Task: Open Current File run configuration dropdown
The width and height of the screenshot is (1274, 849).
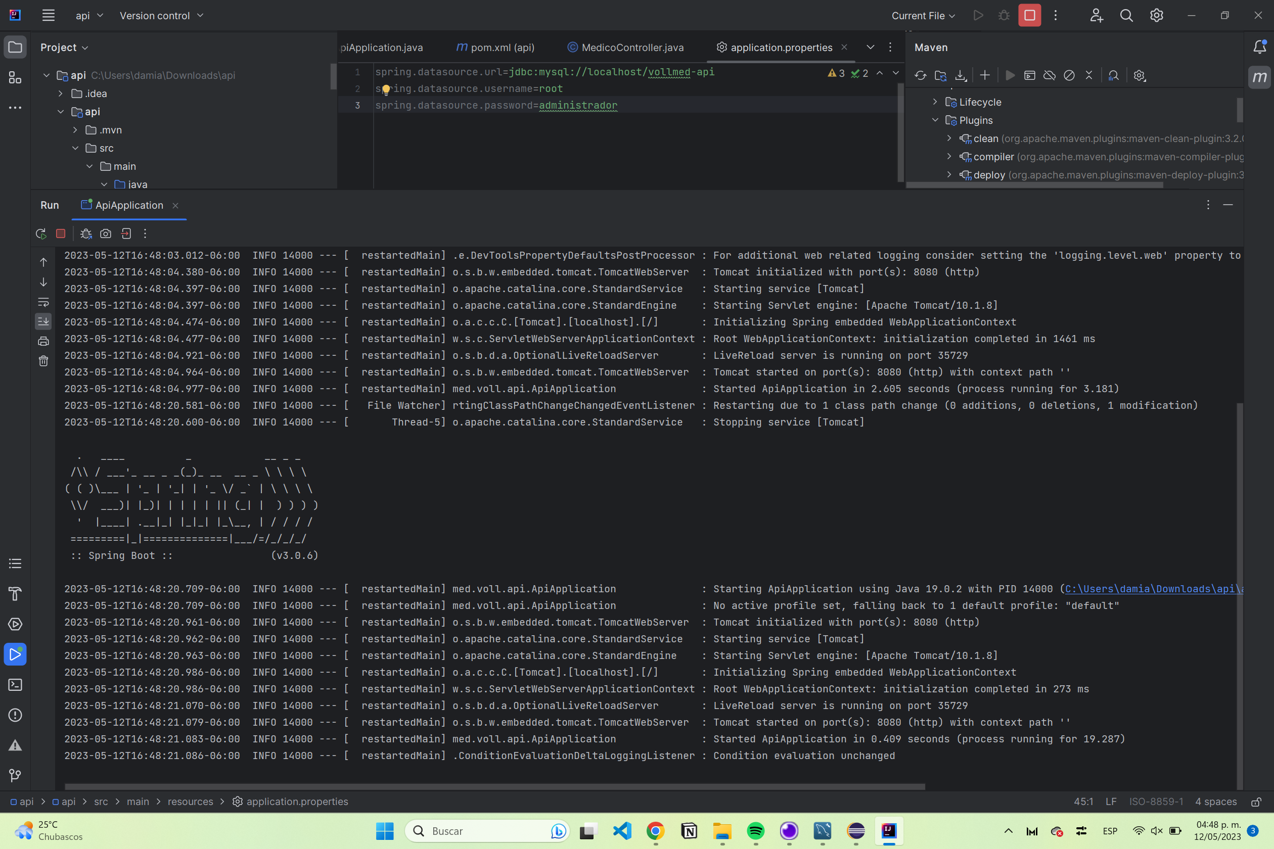Action: (923, 16)
